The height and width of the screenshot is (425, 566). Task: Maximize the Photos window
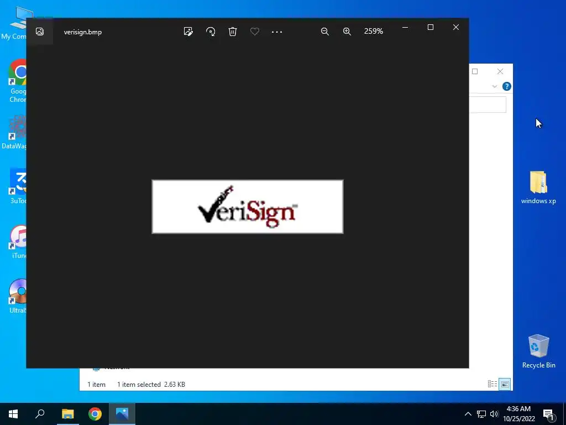pos(430,28)
